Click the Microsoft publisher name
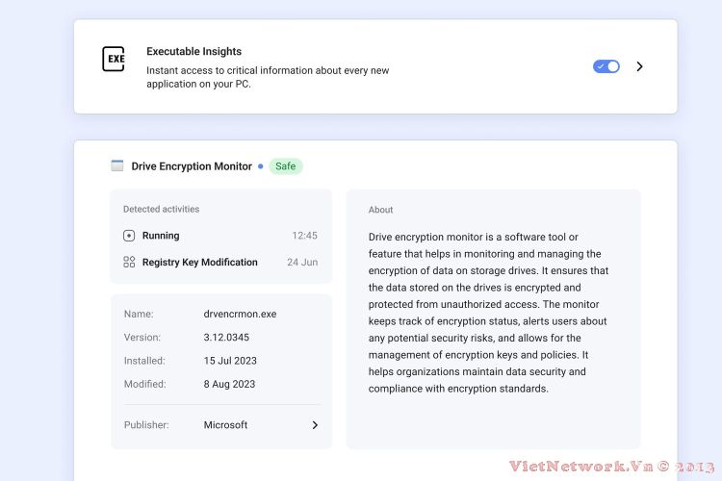 (225, 424)
